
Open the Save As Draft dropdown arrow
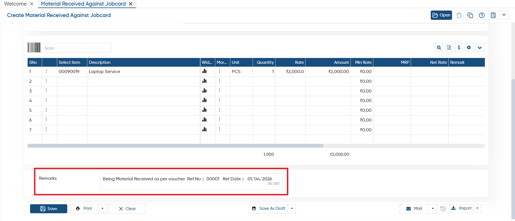pyautogui.click(x=292, y=208)
